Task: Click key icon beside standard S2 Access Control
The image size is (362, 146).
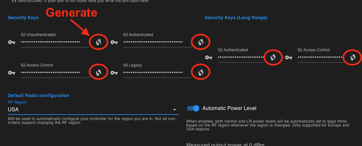Action: tap(11, 73)
